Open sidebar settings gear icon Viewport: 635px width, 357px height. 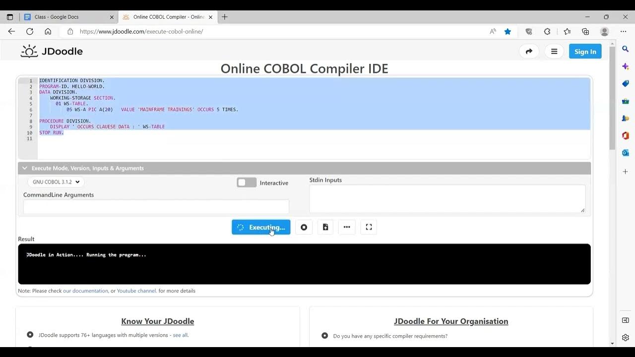click(626, 338)
